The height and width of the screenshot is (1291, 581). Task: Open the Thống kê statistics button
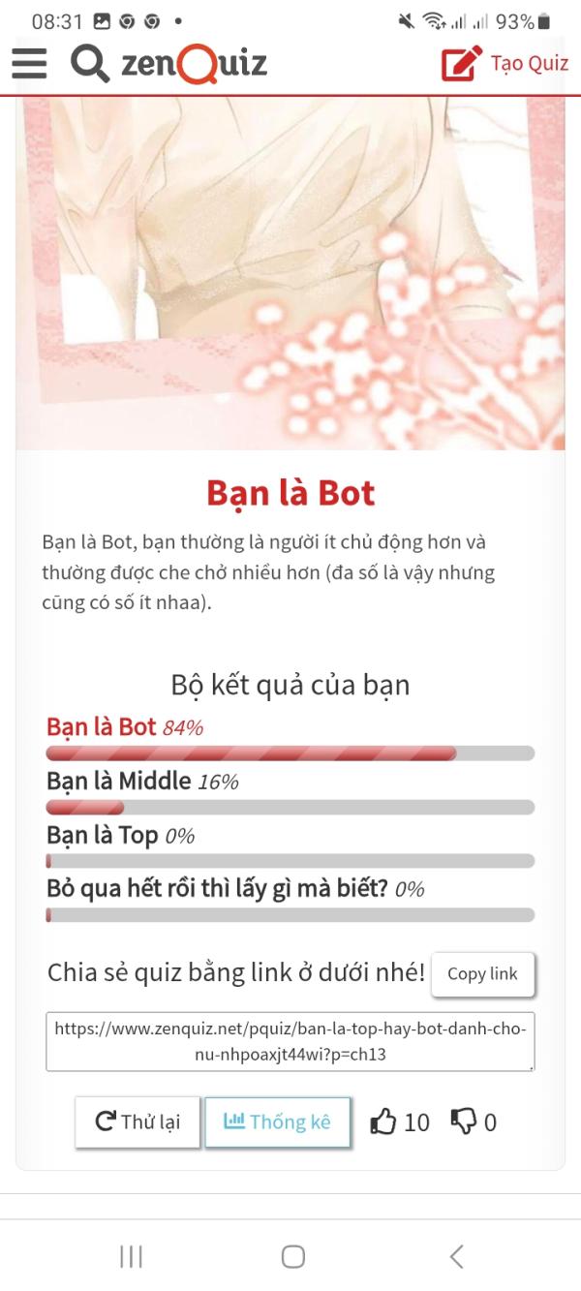(x=277, y=1122)
